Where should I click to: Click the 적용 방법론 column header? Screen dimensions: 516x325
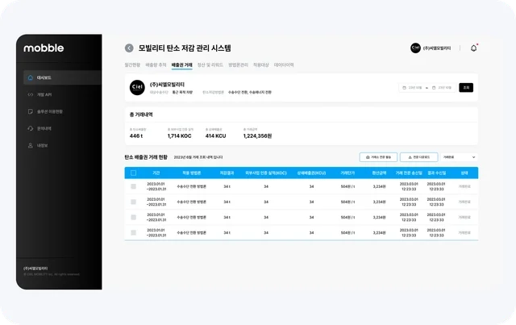point(192,173)
